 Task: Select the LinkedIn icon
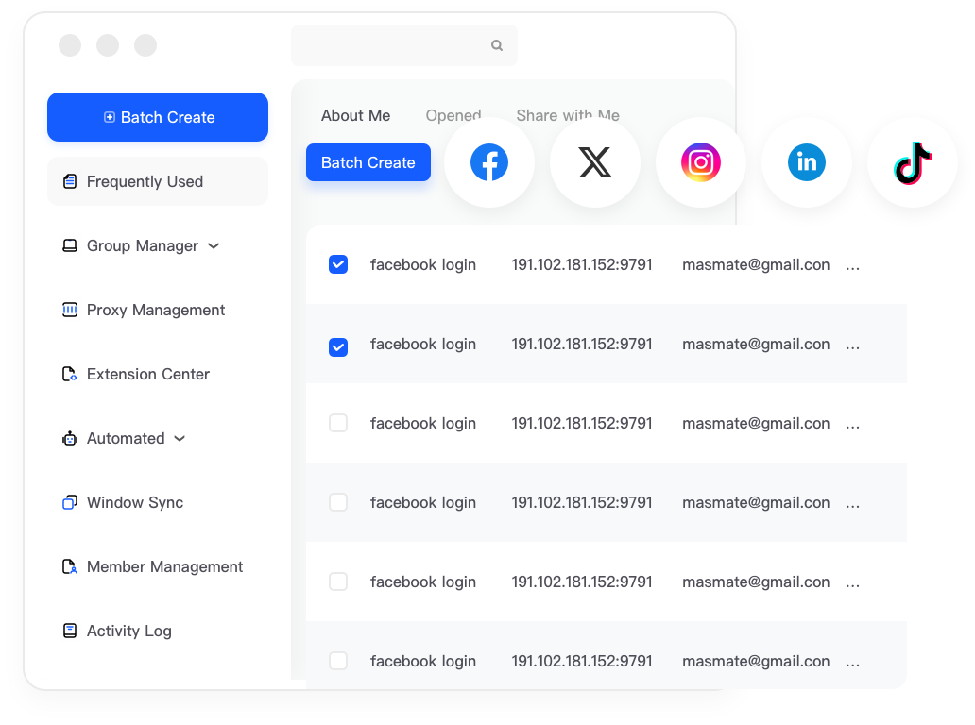coord(807,162)
